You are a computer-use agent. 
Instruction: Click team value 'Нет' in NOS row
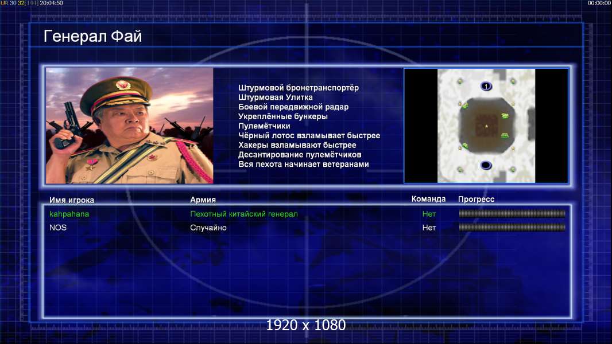429,228
